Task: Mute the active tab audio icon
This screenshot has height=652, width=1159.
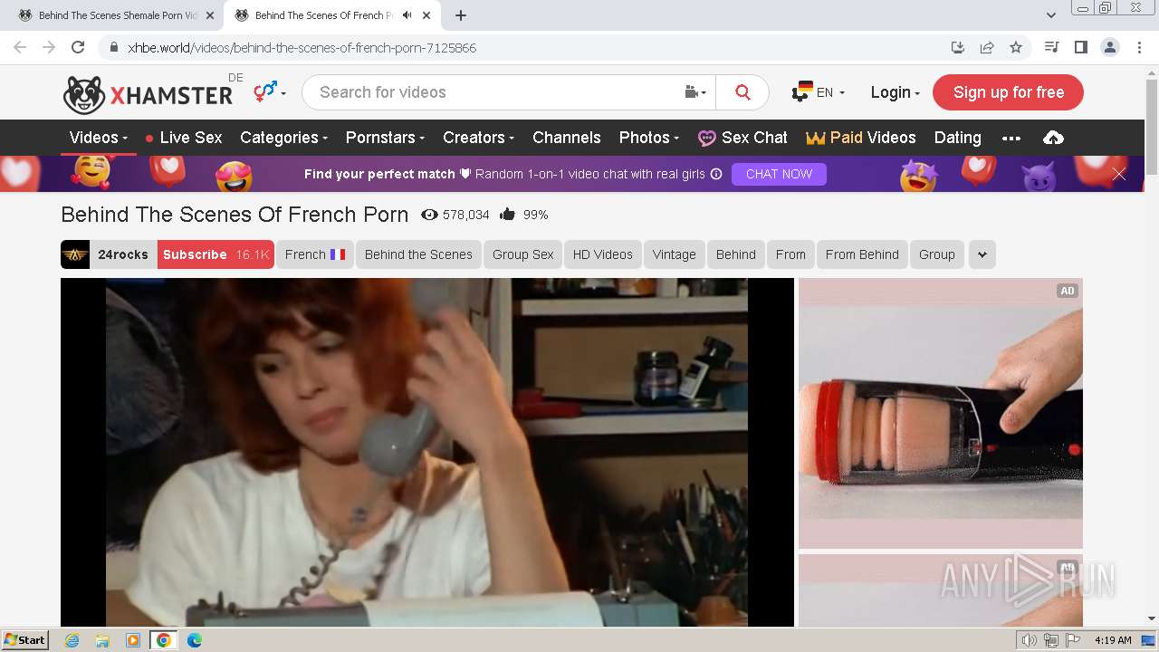Action: (407, 15)
